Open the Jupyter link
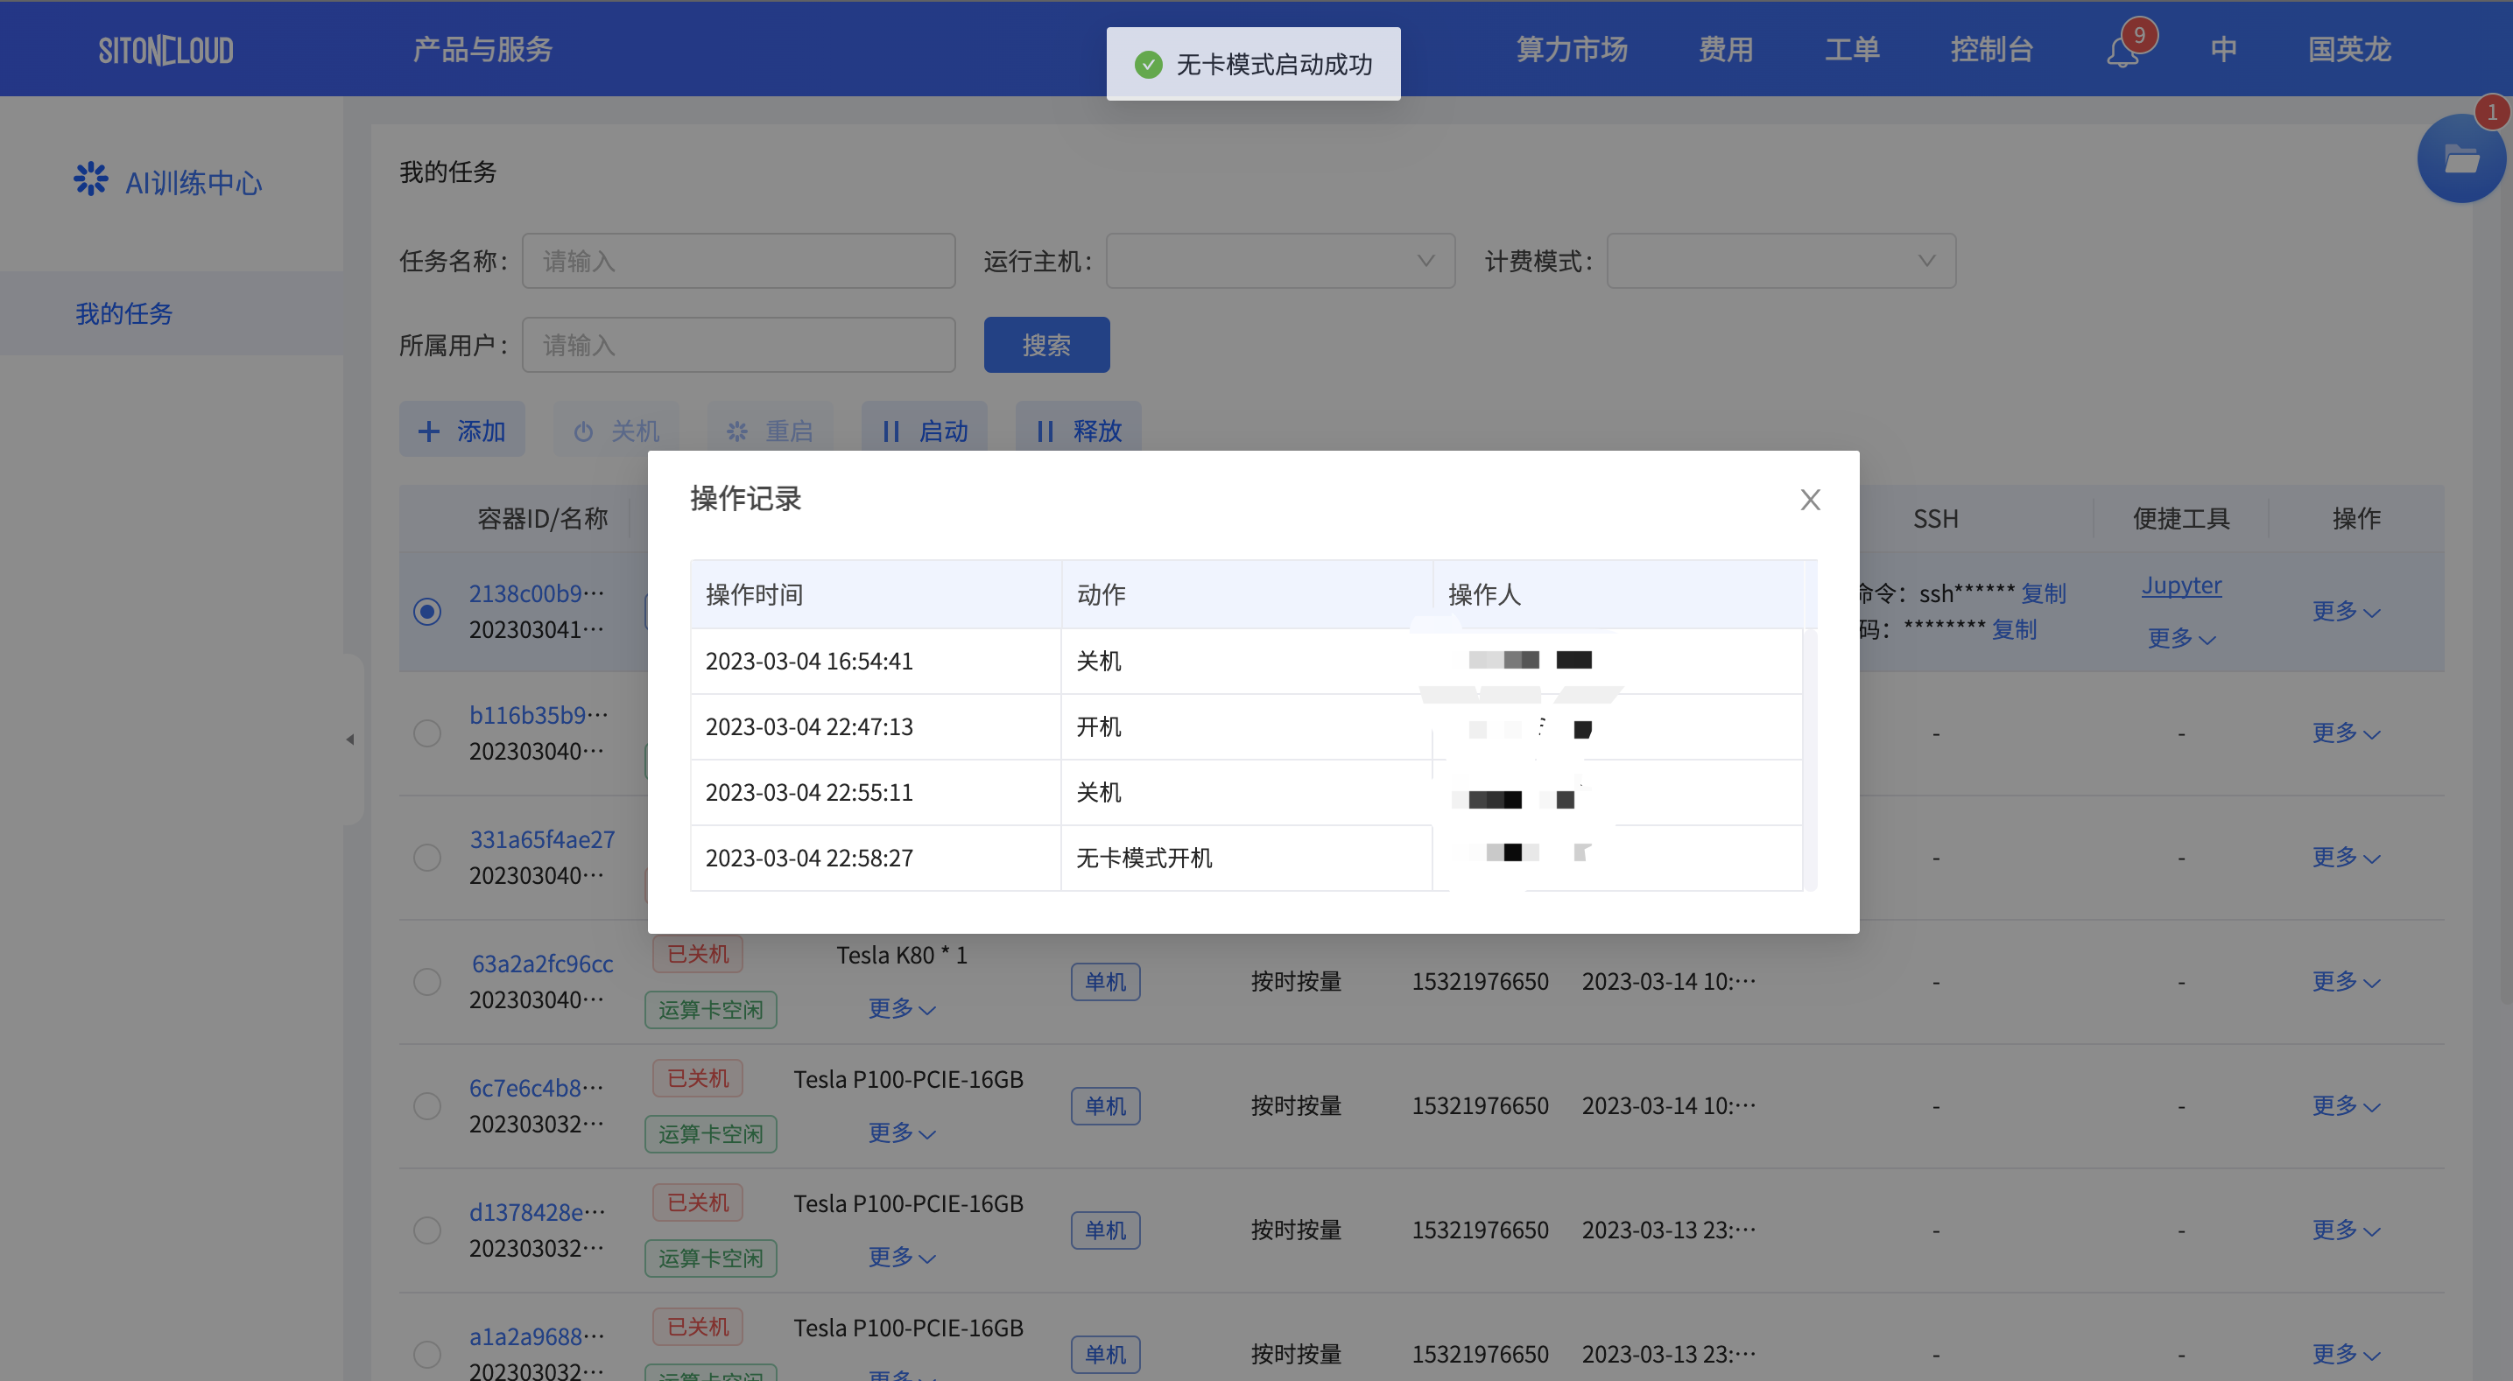This screenshot has width=2513, height=1381. 2181,585
